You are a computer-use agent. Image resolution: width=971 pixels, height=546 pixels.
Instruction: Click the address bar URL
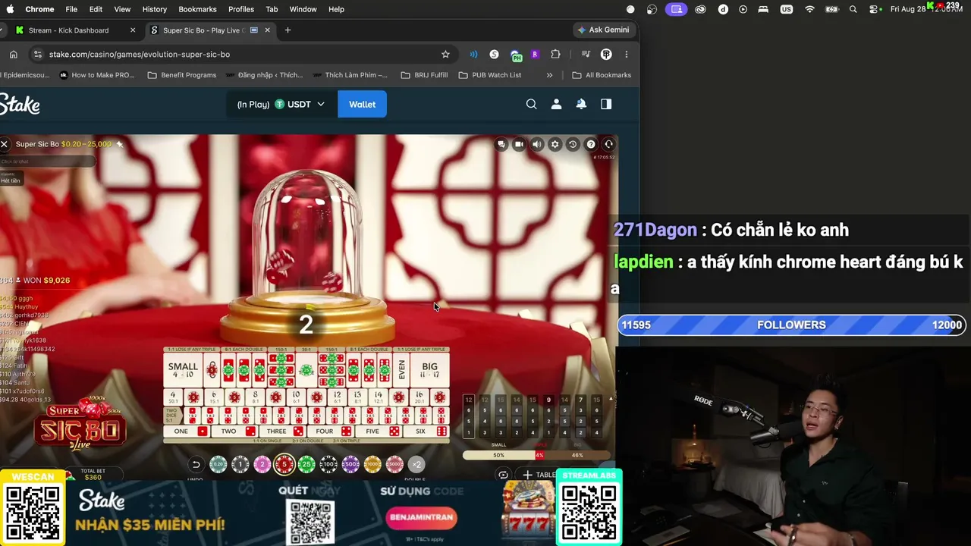[x=140, y=55]
